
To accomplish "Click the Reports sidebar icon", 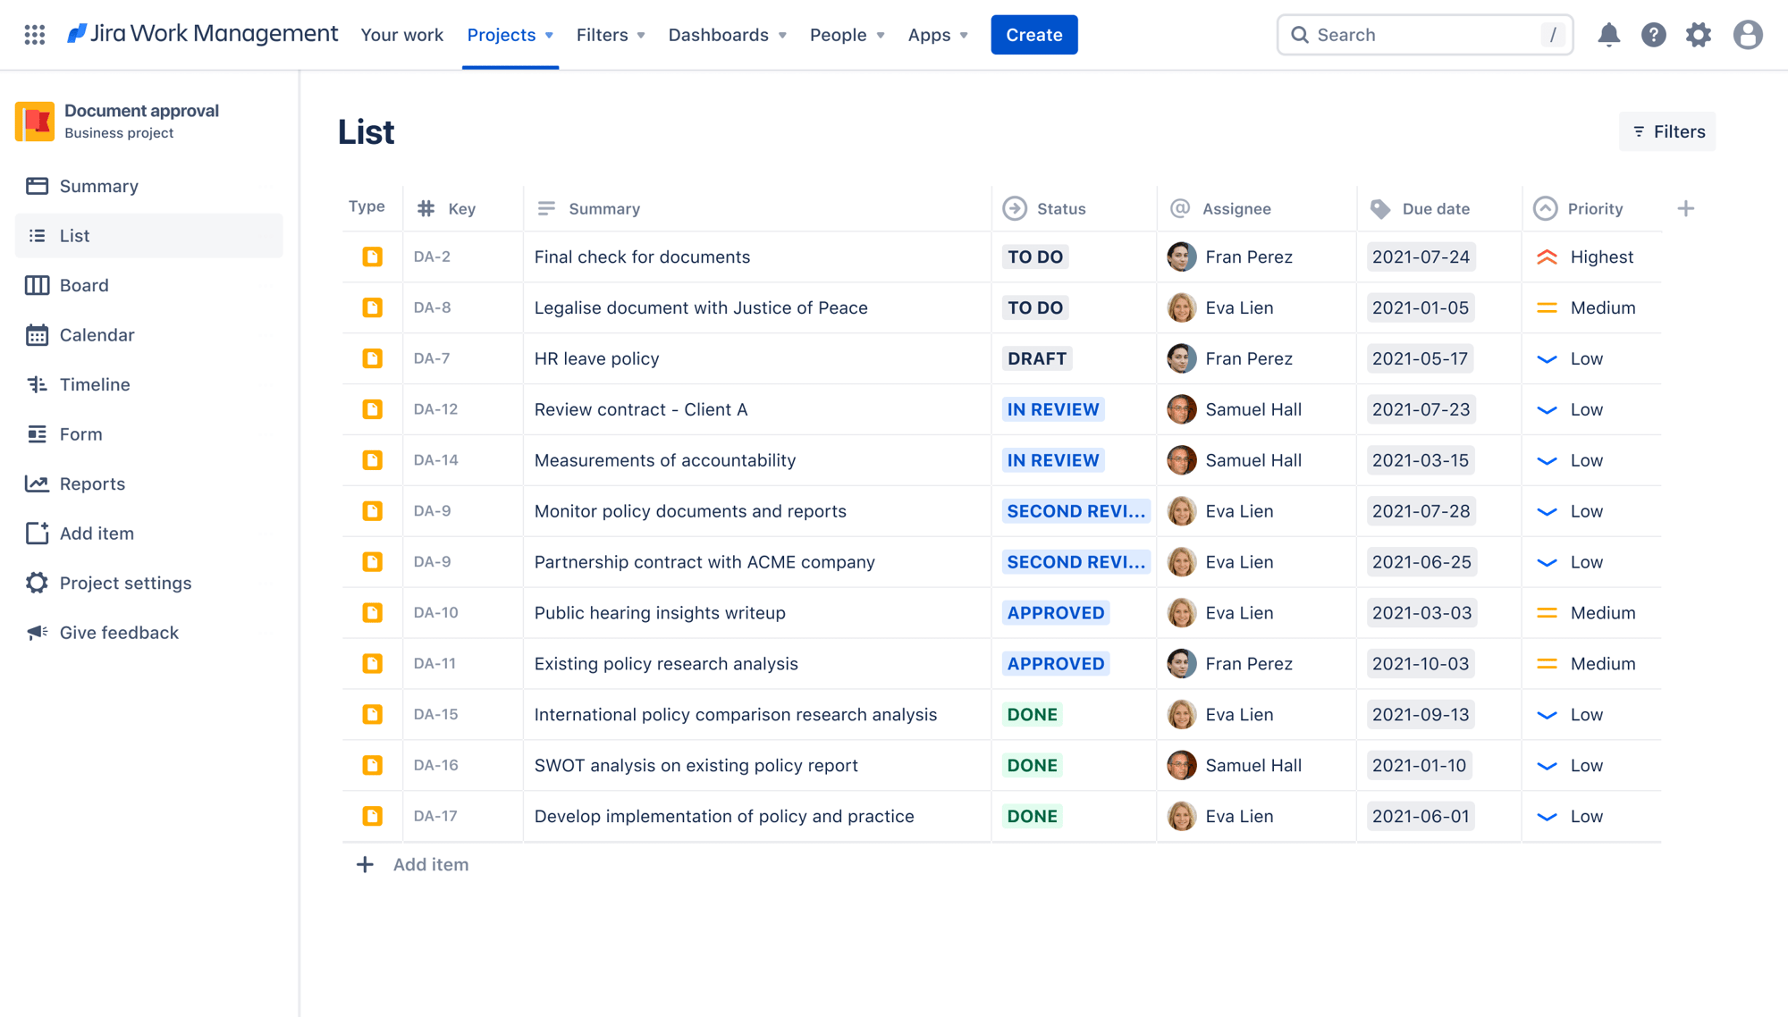I will pyautogui.click(x=36, y=483).
